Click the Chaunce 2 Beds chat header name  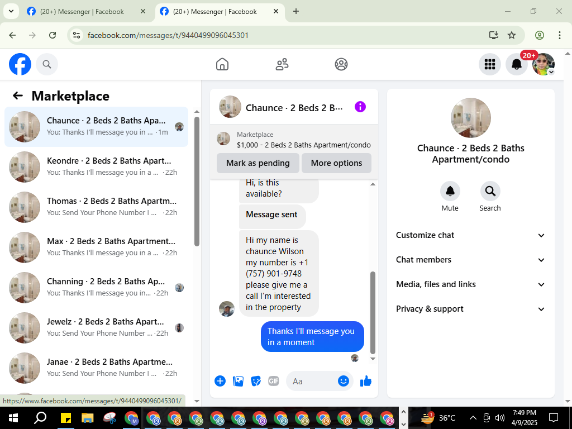point(294,108)
